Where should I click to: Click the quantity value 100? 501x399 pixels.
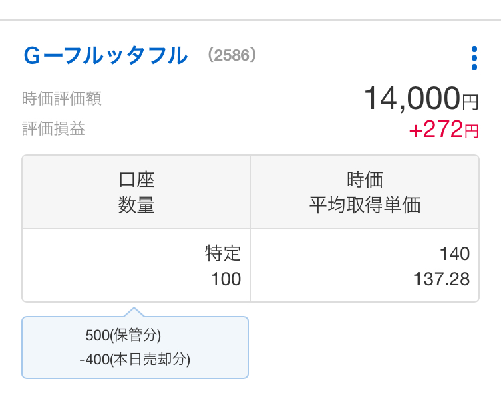[x=226, y=279]
